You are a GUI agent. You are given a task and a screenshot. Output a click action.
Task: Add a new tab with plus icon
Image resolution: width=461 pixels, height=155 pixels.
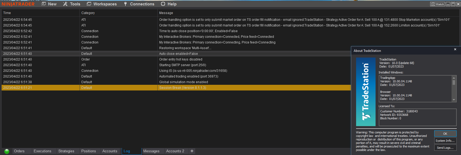192,151
